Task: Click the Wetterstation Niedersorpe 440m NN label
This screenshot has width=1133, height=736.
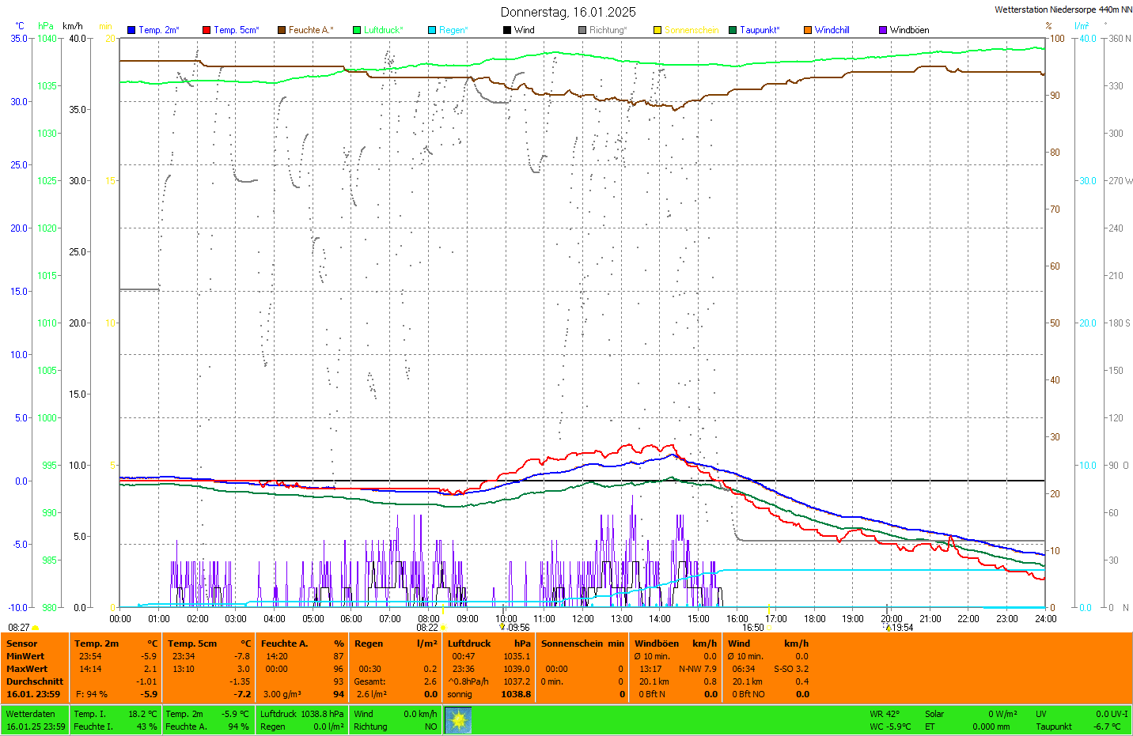Action: point(1063,9)
